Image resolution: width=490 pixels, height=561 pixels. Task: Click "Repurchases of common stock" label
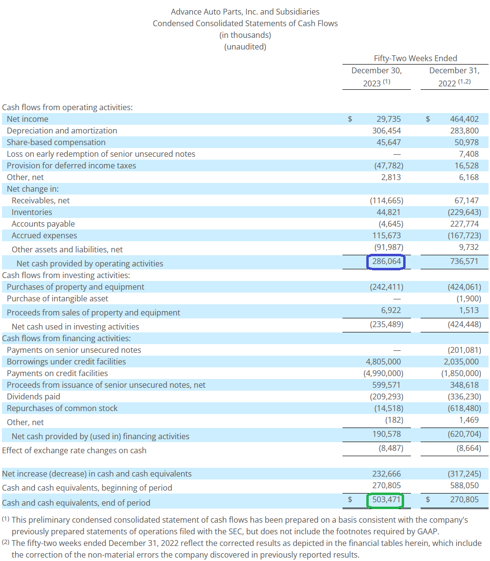[x=62, y=409]
